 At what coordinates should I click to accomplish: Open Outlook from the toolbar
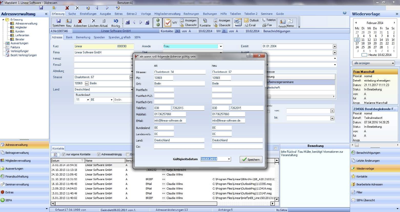(x=251, y=20)
